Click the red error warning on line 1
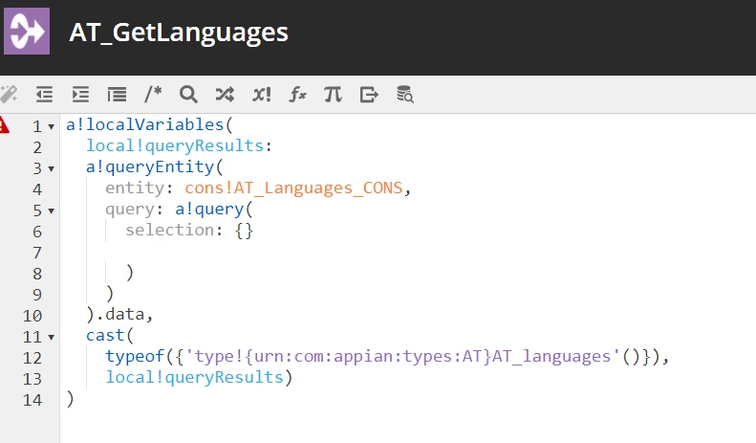Image resolution: width=756 pixels, height=443 pixels. pyautogui.click(x=4, y=124)
